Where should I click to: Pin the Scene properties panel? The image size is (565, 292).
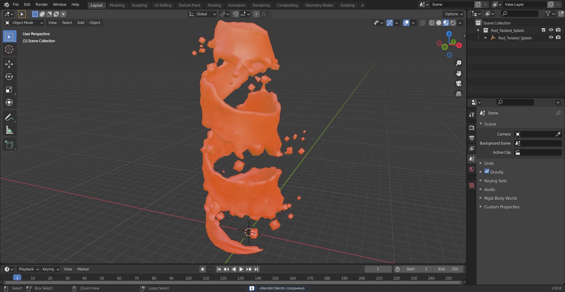558,113
